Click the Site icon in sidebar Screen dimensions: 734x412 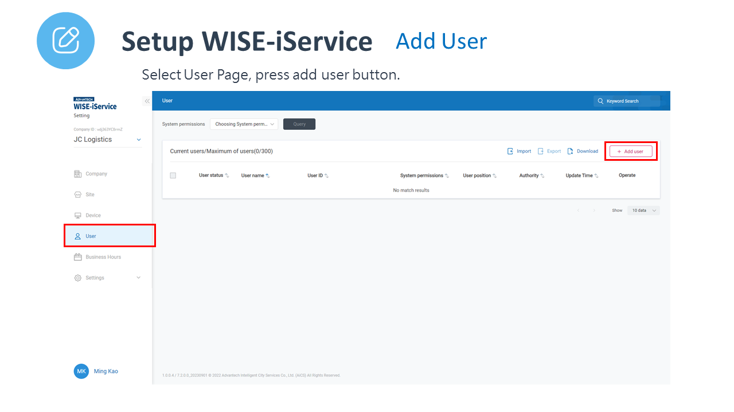pyautogui.click(x=78, y=195)
